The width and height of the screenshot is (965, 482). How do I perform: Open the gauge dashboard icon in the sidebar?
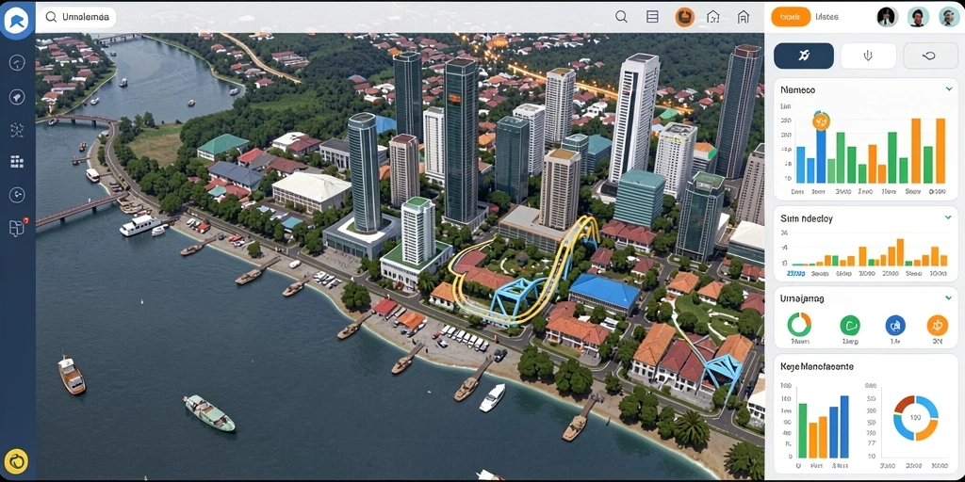[x=17, y=62]
